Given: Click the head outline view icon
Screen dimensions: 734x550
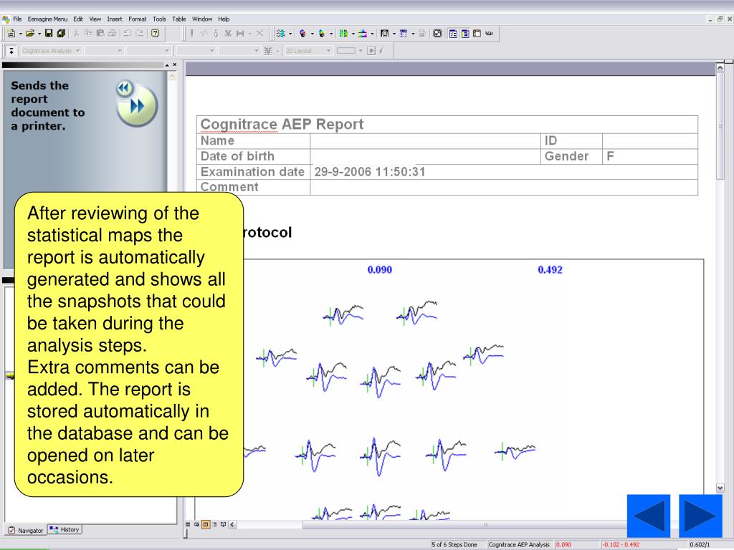Looking at the screenshot, I should [x=384, y=33].
